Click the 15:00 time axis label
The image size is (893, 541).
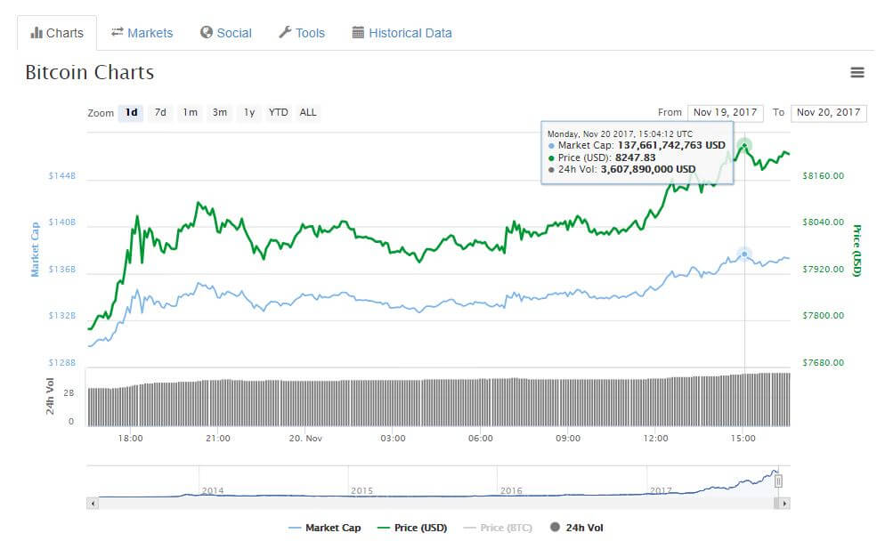743,439
